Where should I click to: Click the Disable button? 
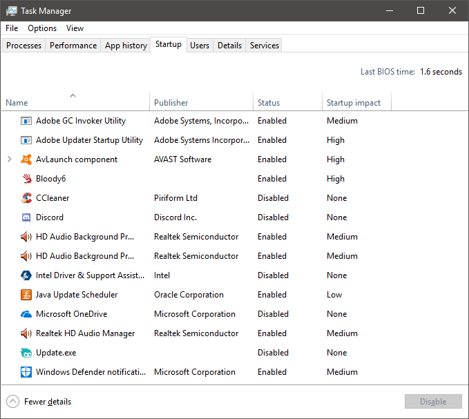433,401
